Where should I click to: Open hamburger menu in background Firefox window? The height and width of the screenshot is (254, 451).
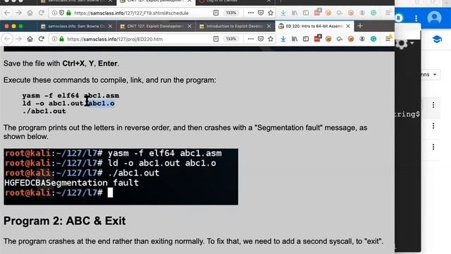pos(388,13)
